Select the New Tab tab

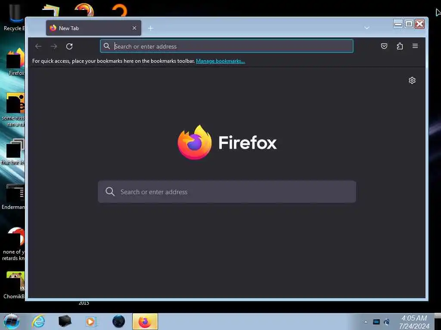pyautogui.click(x=93, y=28)
